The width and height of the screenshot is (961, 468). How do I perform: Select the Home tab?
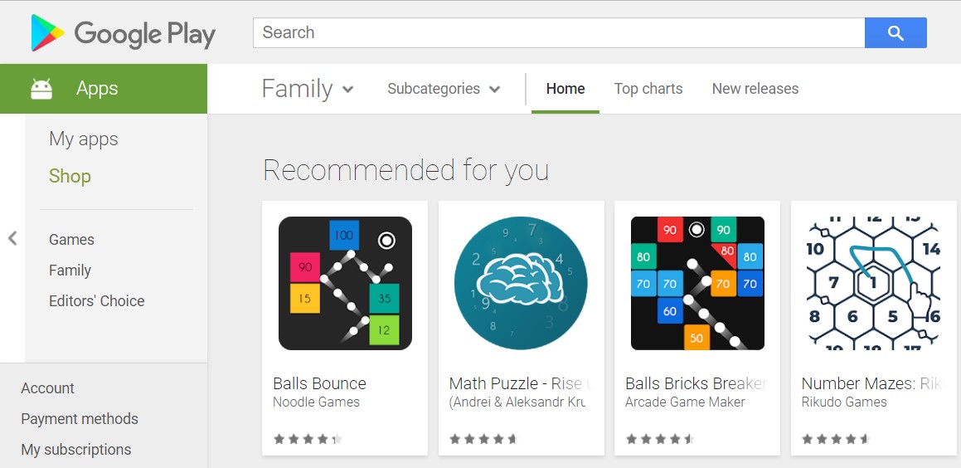pos(565,89)
